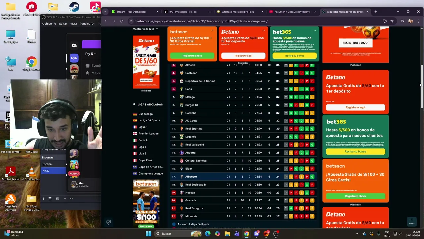Open the Albacete team row
This screenshot has height=239, width=424.
(243, 177)
